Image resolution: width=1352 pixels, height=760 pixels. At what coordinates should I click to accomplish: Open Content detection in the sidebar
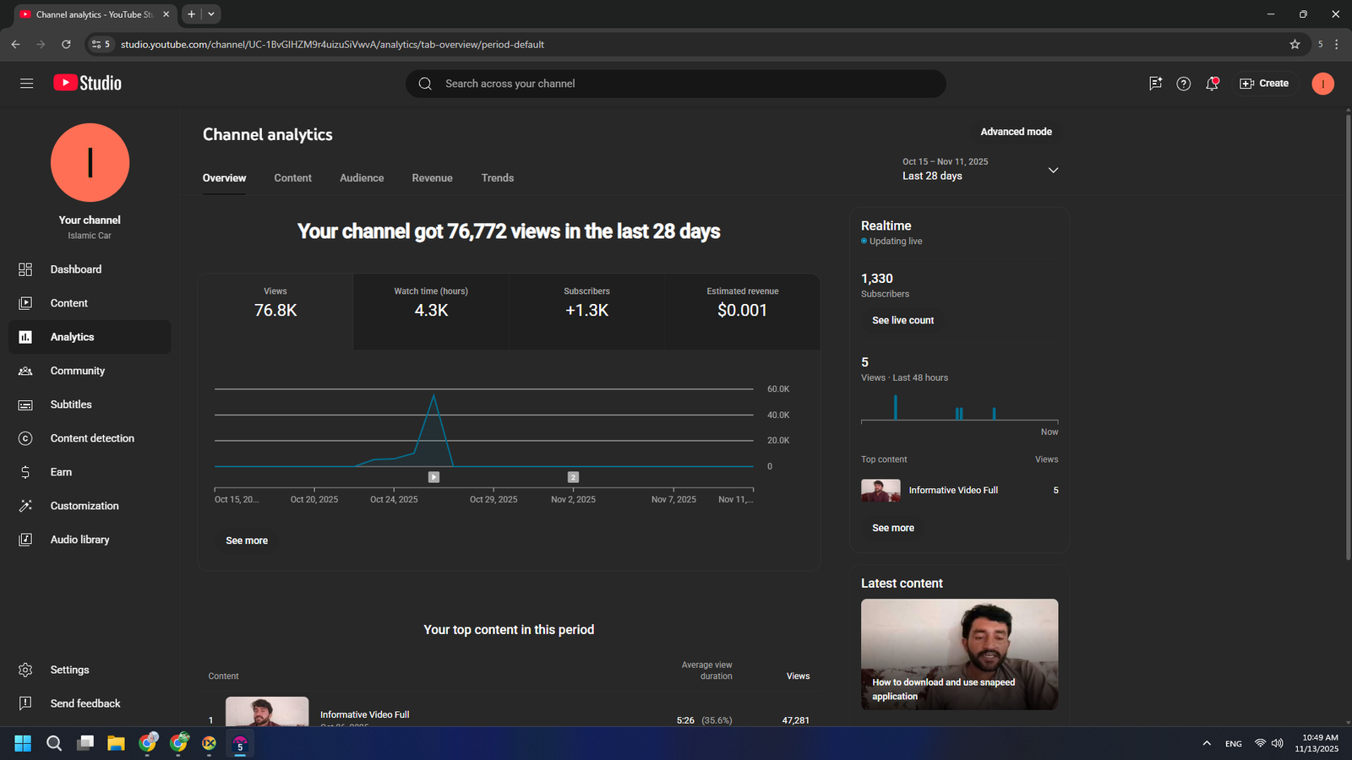92,438
